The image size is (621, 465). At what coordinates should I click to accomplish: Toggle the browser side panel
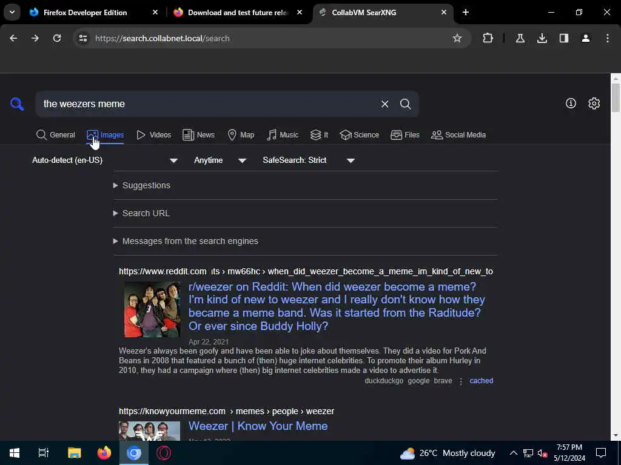(564, 38)
